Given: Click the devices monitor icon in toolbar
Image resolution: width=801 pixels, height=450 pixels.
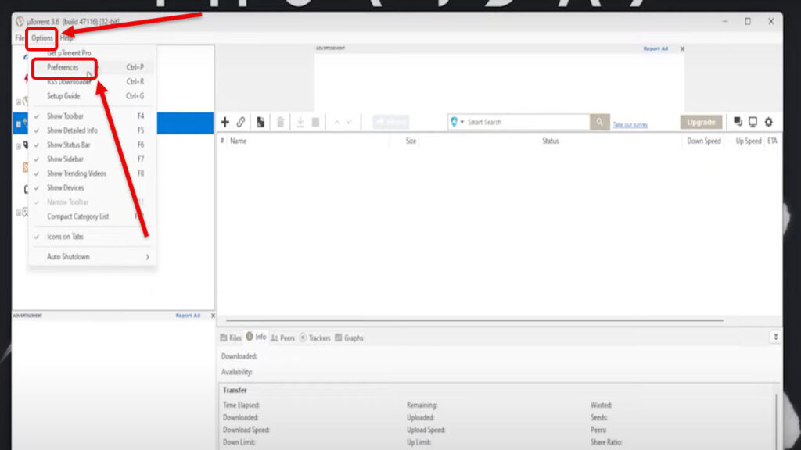Looking at the screenshot, I should coord(753,121).
